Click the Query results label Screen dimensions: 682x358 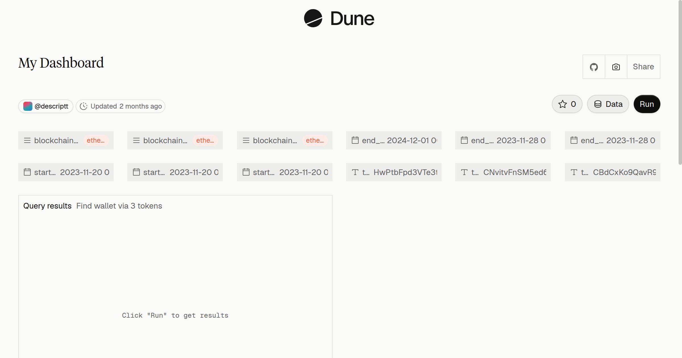47,206
